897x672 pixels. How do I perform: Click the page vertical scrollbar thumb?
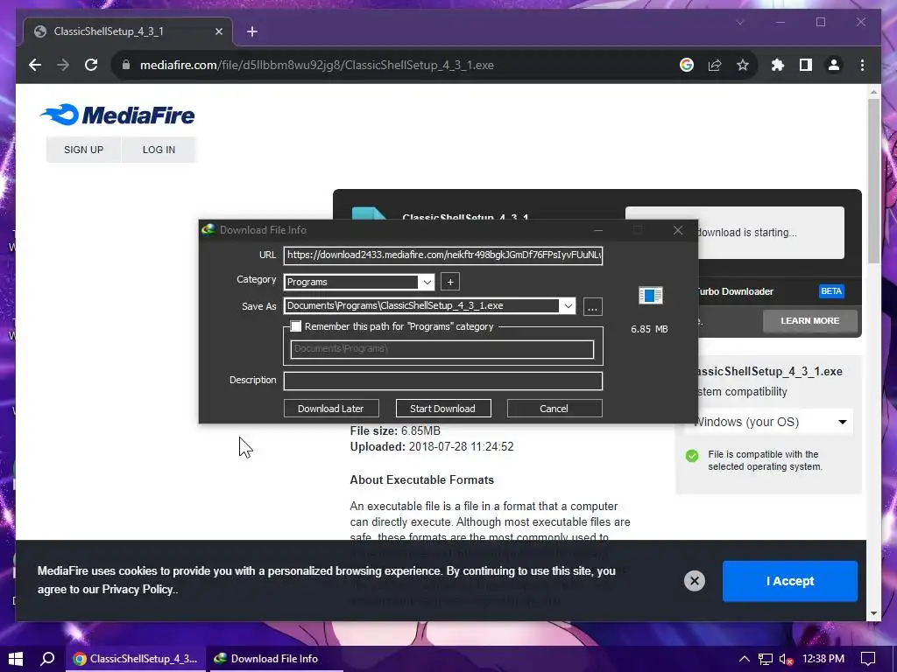tap(873, 181)
